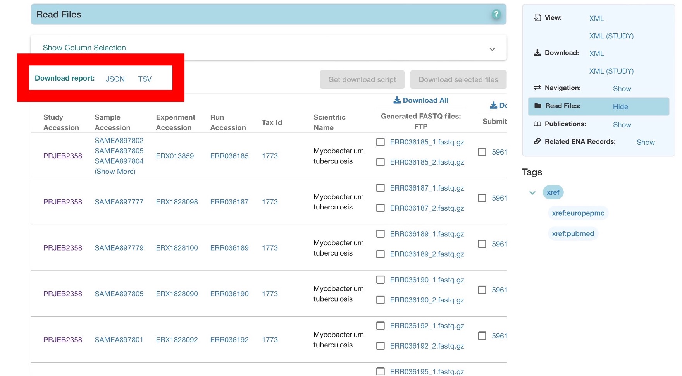
Task: Select the xref:pubmed tag chip
Action: [573, 234]
